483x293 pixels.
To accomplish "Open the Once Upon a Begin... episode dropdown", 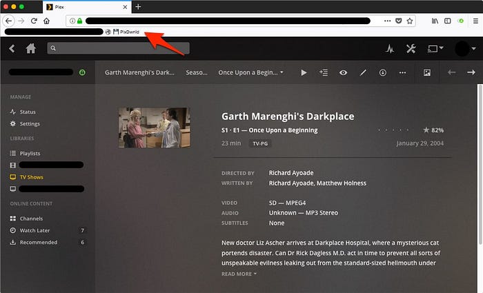I will tap(250, 72).
